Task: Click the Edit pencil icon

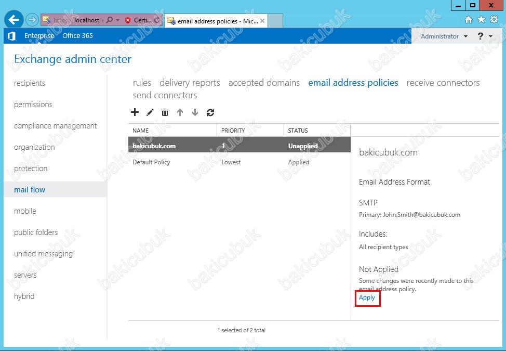Action: (150, 112)
